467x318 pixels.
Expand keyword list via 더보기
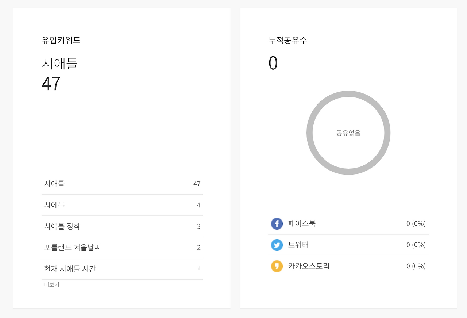coord(52,284)
